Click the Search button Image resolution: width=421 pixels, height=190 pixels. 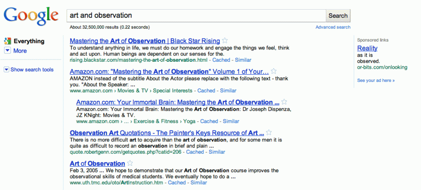[x=338, y=16]
